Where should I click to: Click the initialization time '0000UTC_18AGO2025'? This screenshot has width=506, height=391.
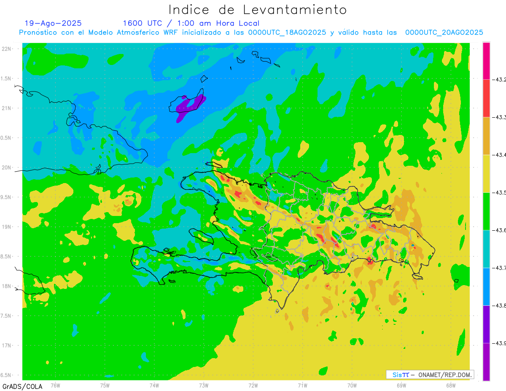point(287,32)
